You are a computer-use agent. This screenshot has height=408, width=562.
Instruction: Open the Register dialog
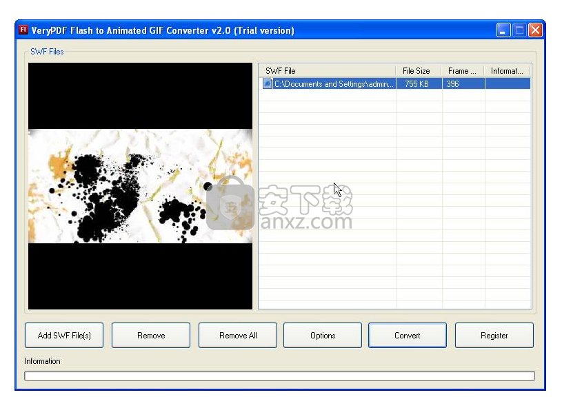(494, 335)
